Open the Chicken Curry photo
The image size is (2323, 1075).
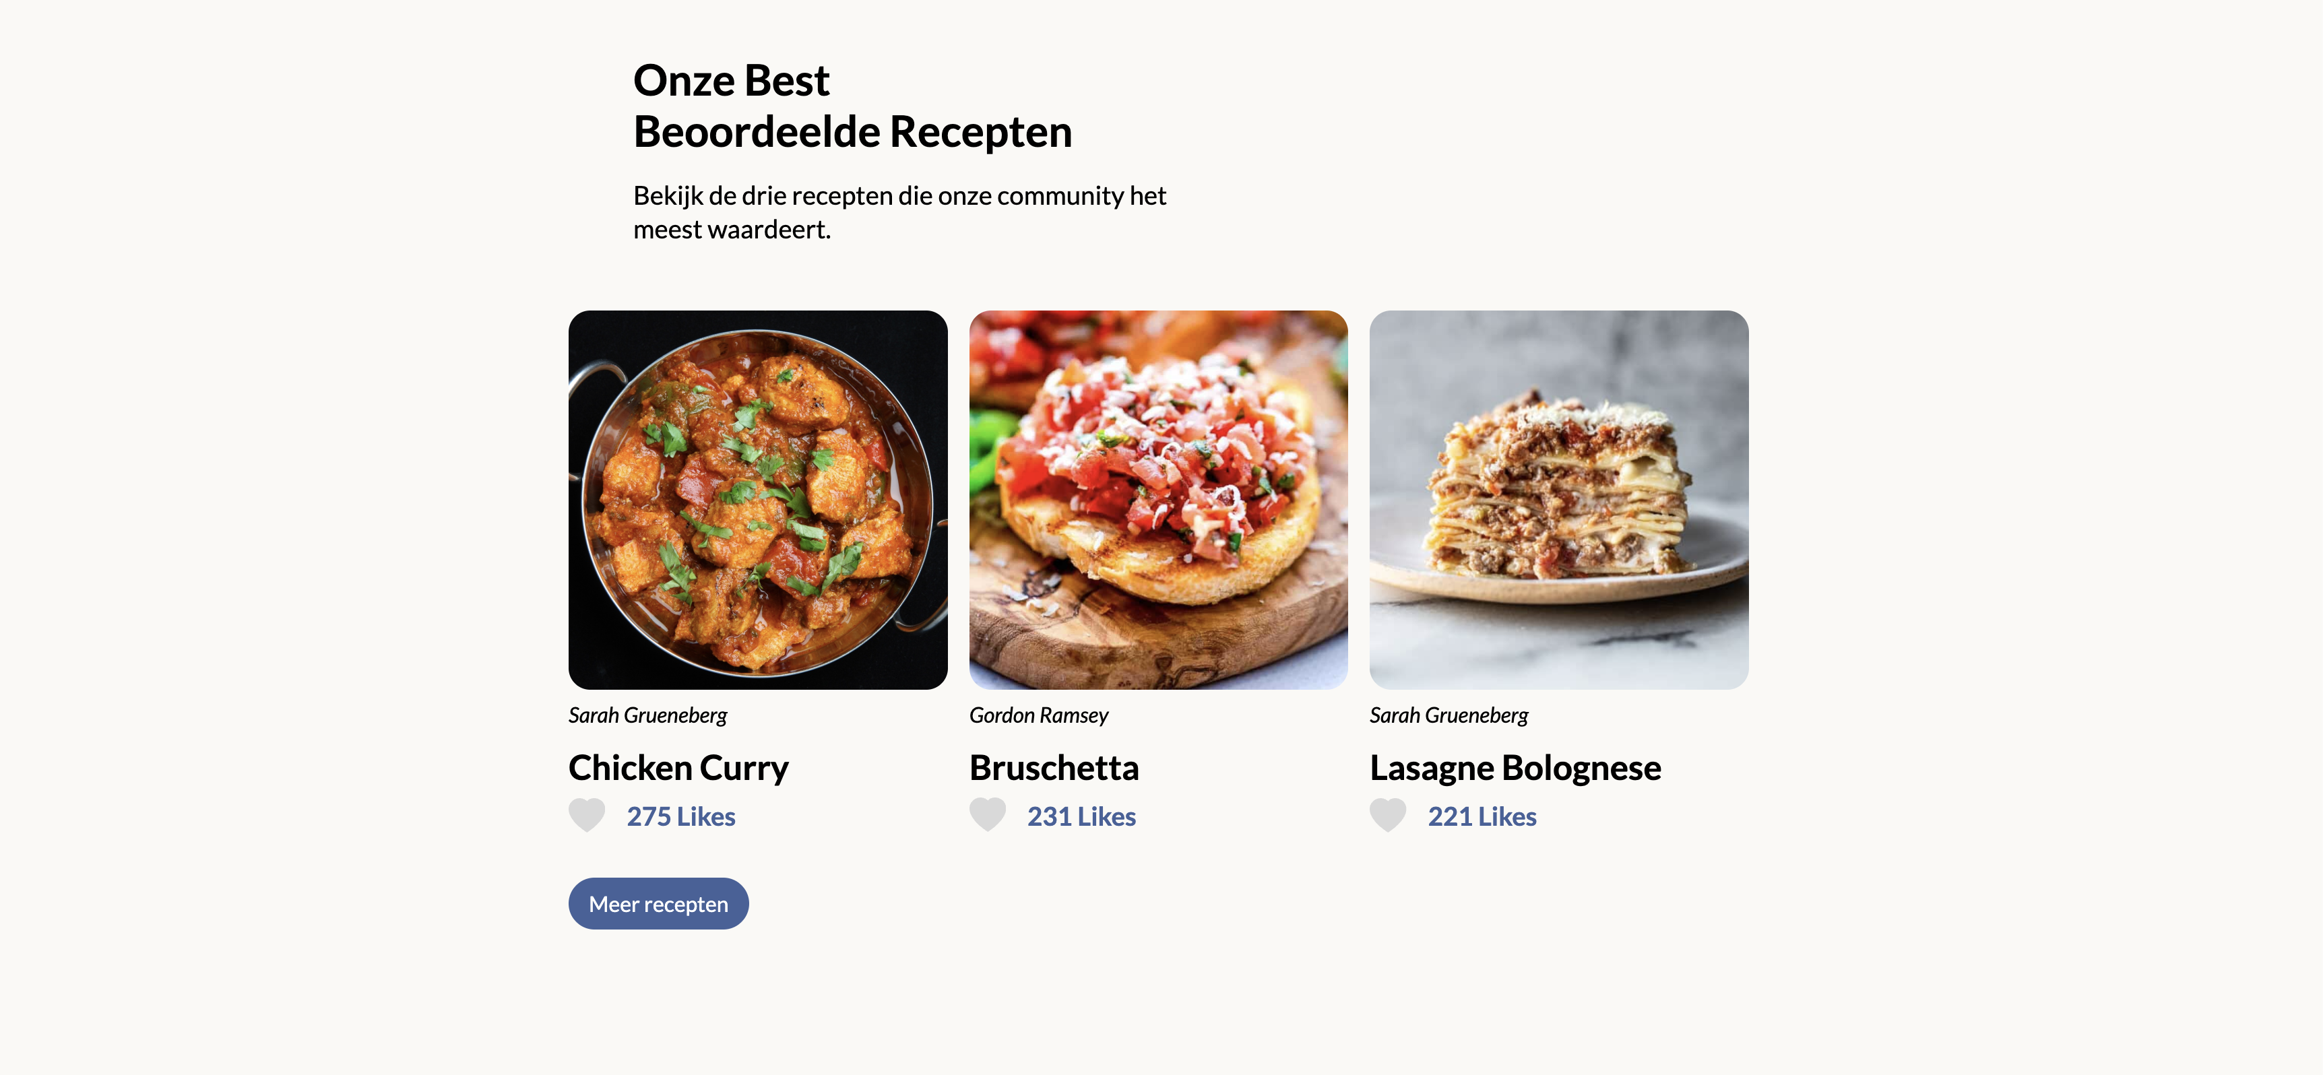click(757, 500)
